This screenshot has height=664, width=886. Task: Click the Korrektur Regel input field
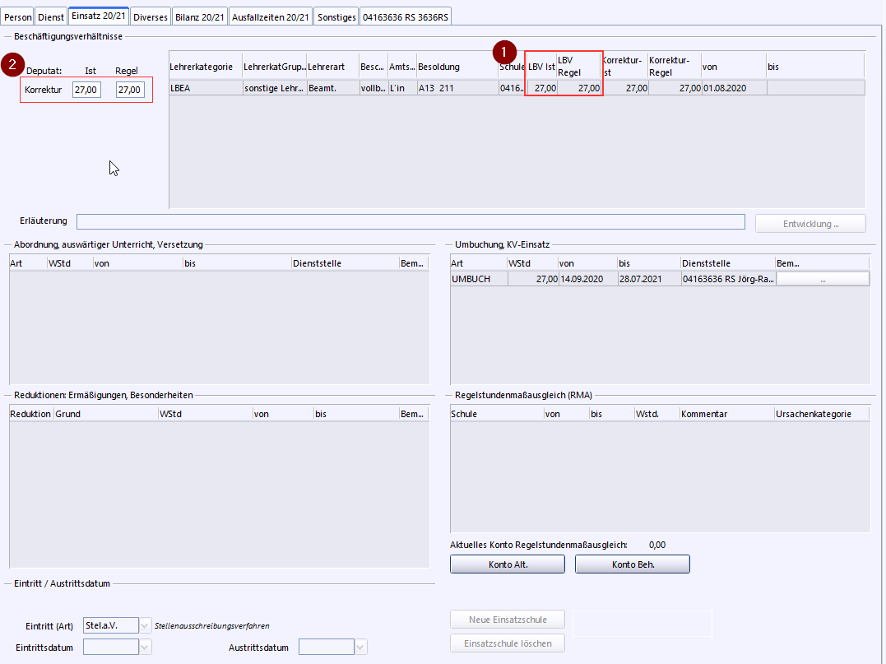point(130,90)
